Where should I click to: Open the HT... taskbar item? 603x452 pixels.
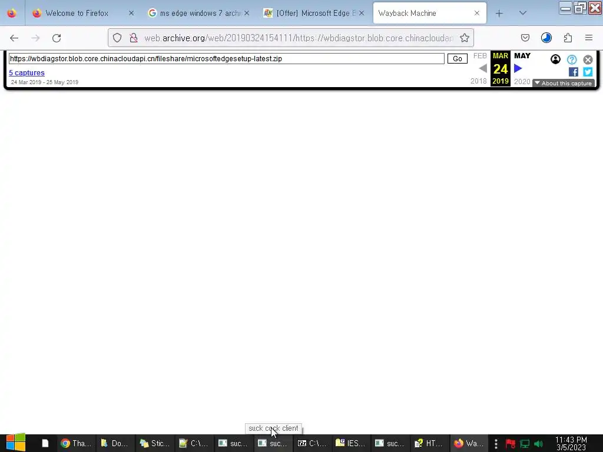pos(429,443)
